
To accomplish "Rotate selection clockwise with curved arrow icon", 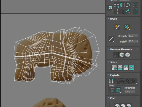I will (128, 12).
